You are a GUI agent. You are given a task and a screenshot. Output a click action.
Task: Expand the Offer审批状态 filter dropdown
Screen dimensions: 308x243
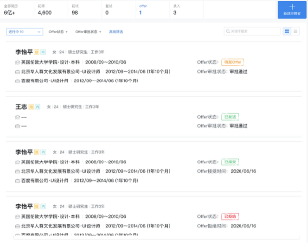pos(88,32)
